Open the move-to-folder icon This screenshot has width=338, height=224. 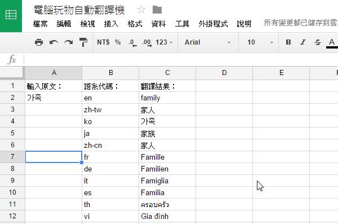157,10
